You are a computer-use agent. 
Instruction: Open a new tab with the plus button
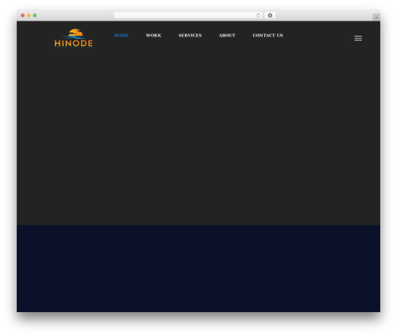coord(376,17)
